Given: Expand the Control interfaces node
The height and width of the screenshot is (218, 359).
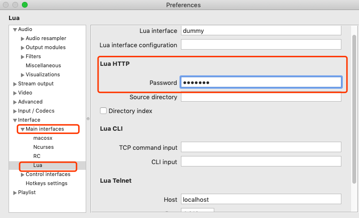Looking at the screenshot, I should tap(22, 175).
